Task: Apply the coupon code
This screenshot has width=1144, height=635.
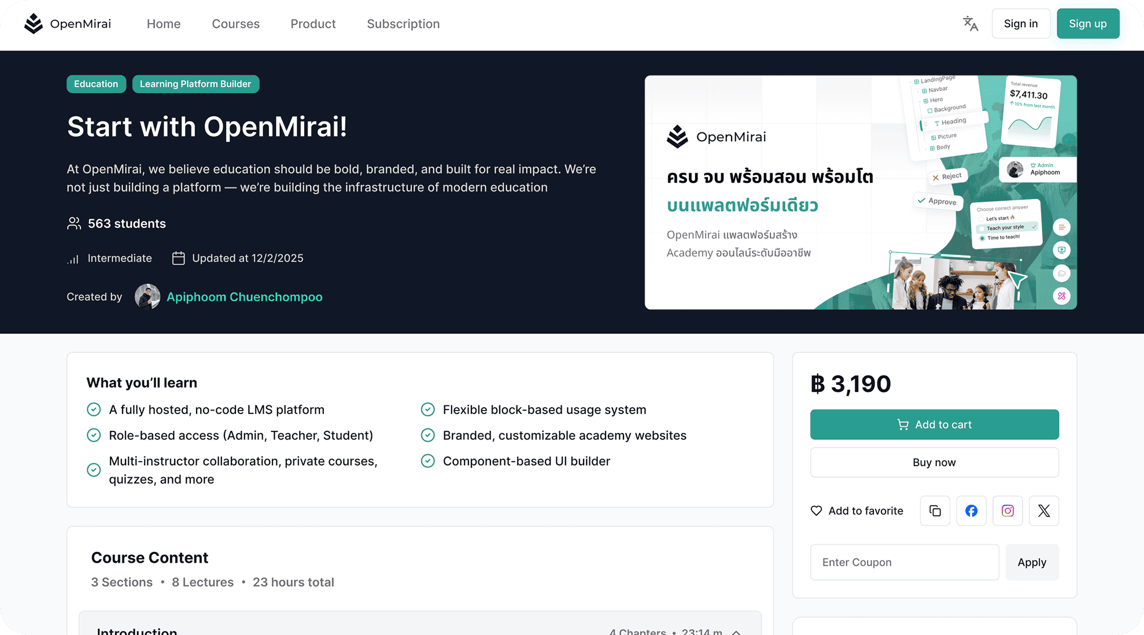Action: (x=1032, y=562)
